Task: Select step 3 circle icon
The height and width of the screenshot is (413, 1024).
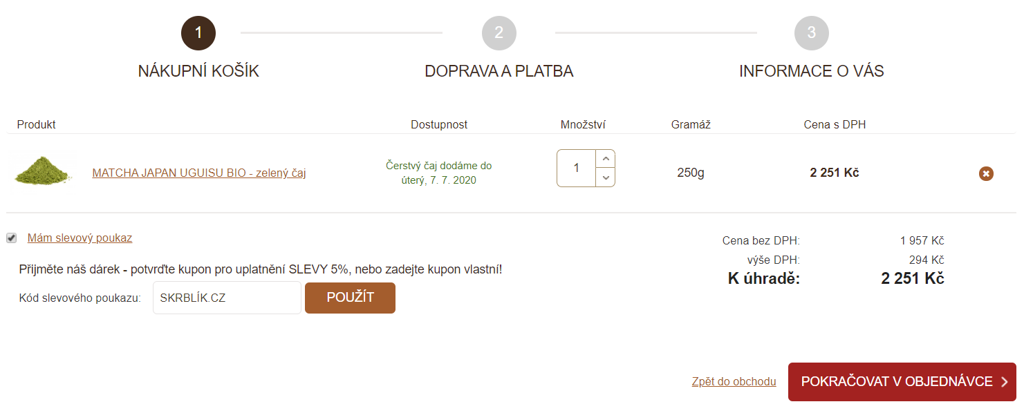Action: [x=812, y=33]
